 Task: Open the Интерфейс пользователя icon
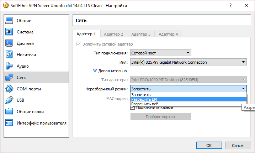9,123
